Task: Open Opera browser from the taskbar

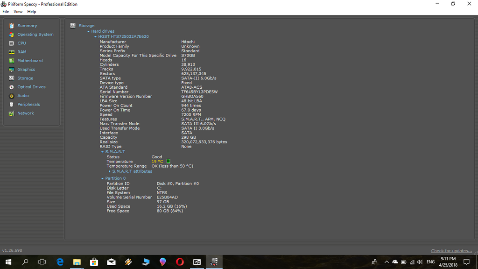Action: point(180,262)
